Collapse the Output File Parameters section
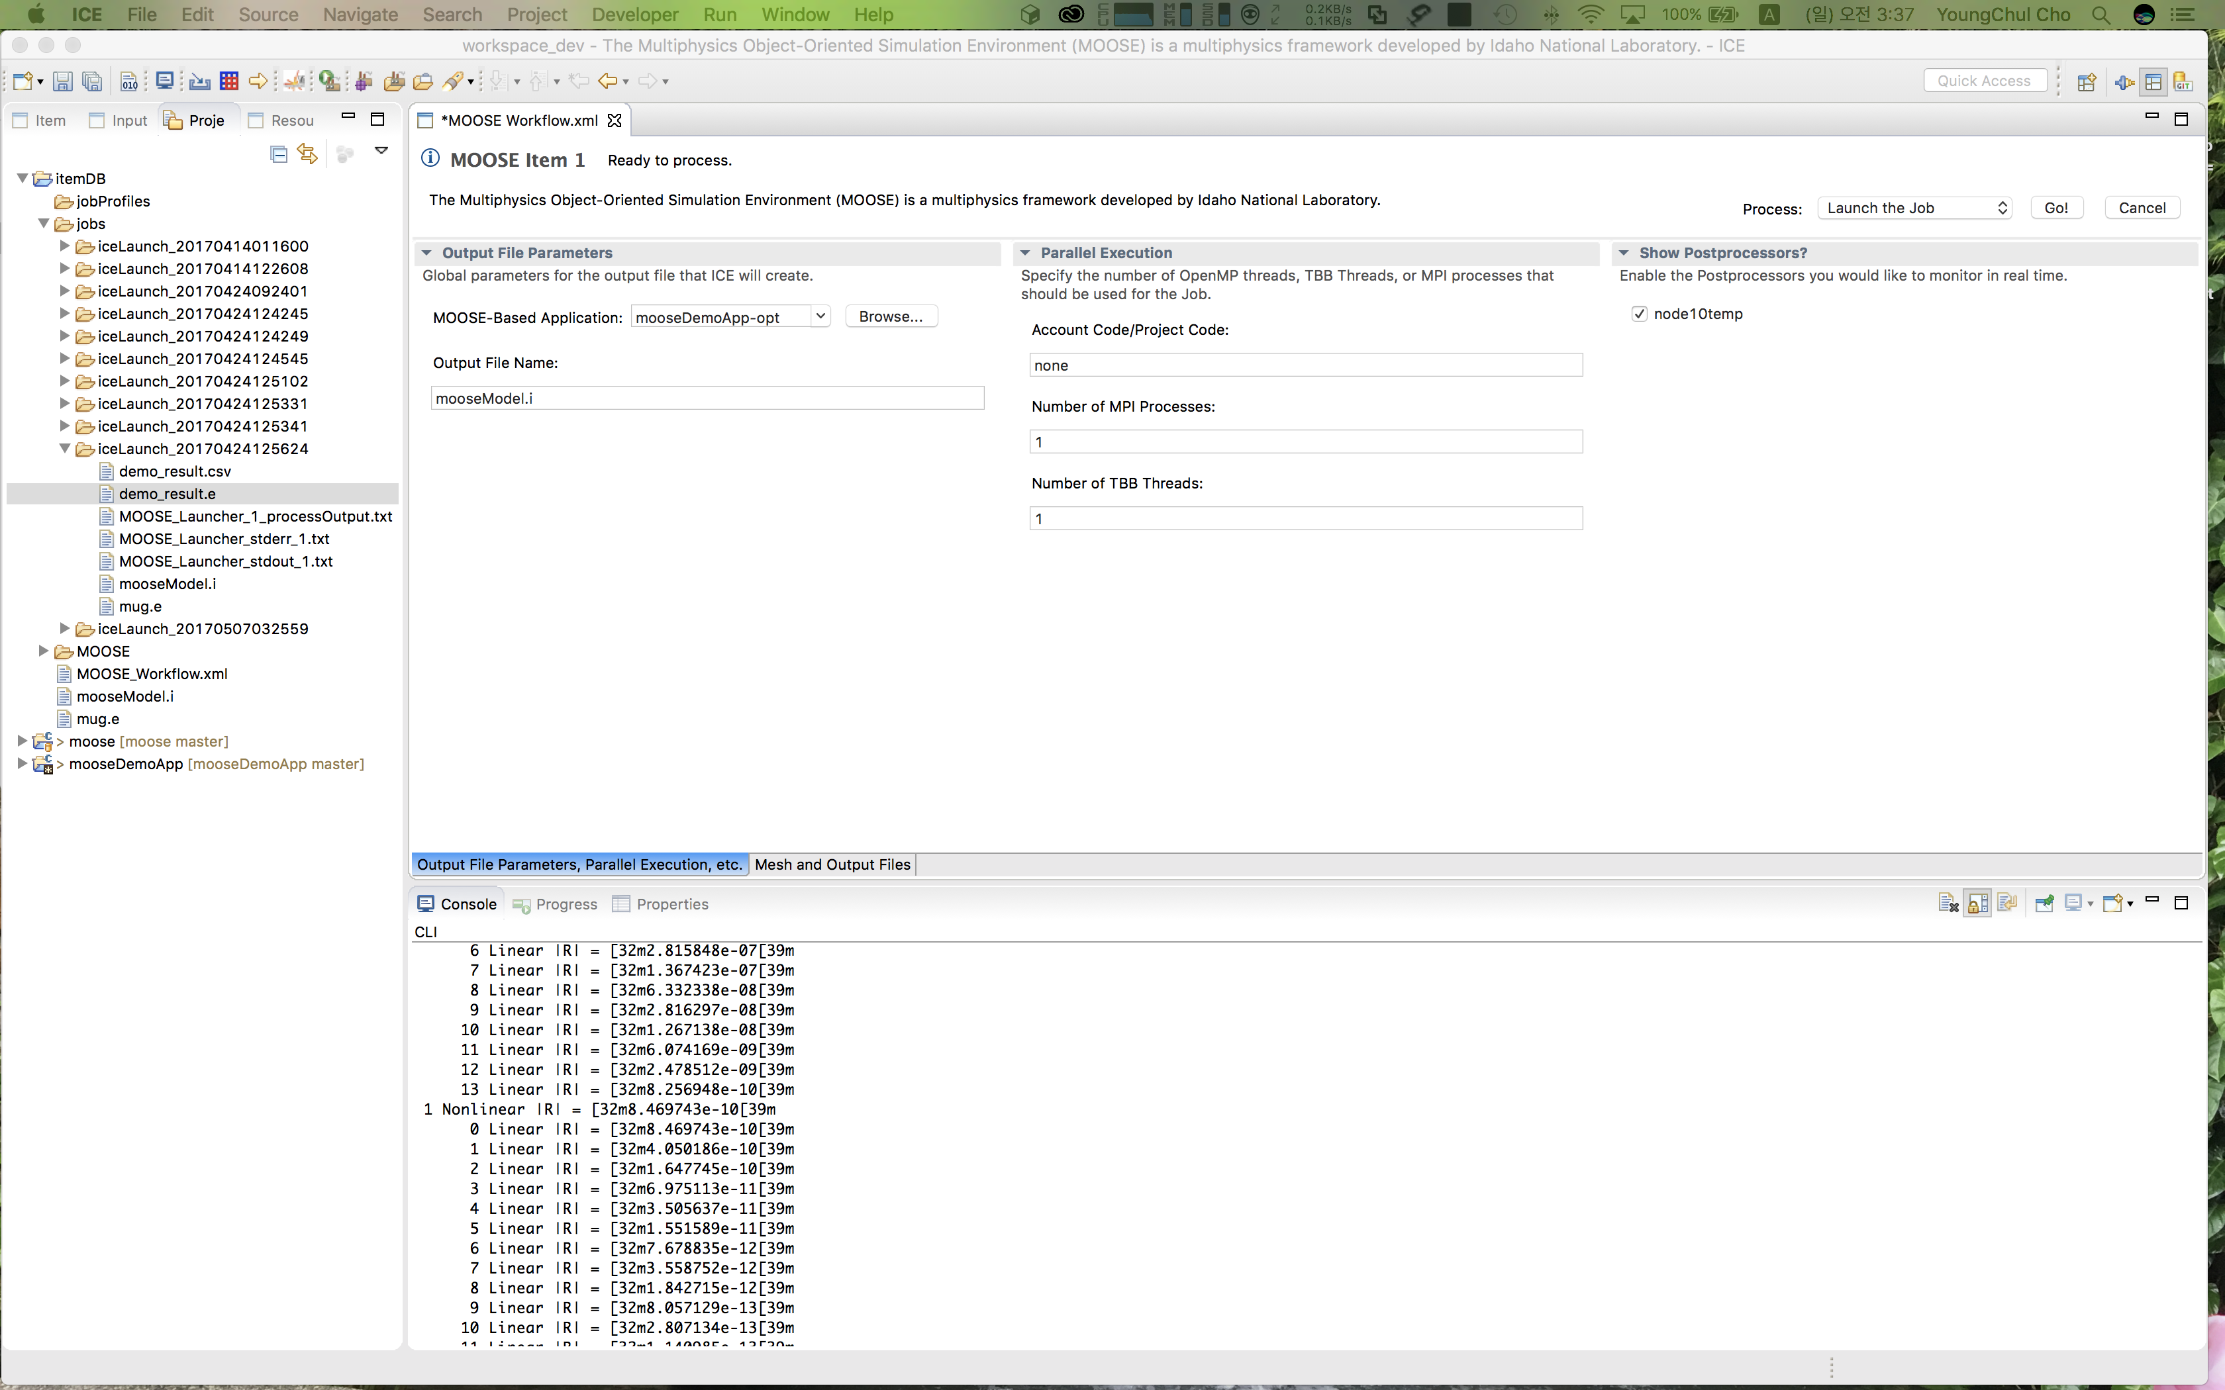The image size is (2225, 1390). [x=426, y=253]
